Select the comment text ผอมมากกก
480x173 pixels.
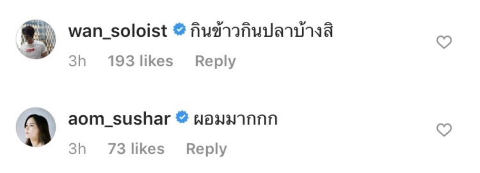click(x=236, y=119)
